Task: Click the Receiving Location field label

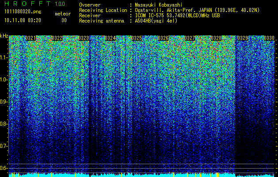Action: 103,10
